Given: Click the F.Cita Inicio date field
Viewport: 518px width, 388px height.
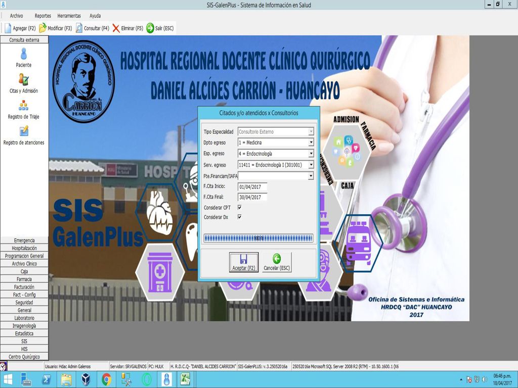Looking at the screenshot, I should pos(252,187).
